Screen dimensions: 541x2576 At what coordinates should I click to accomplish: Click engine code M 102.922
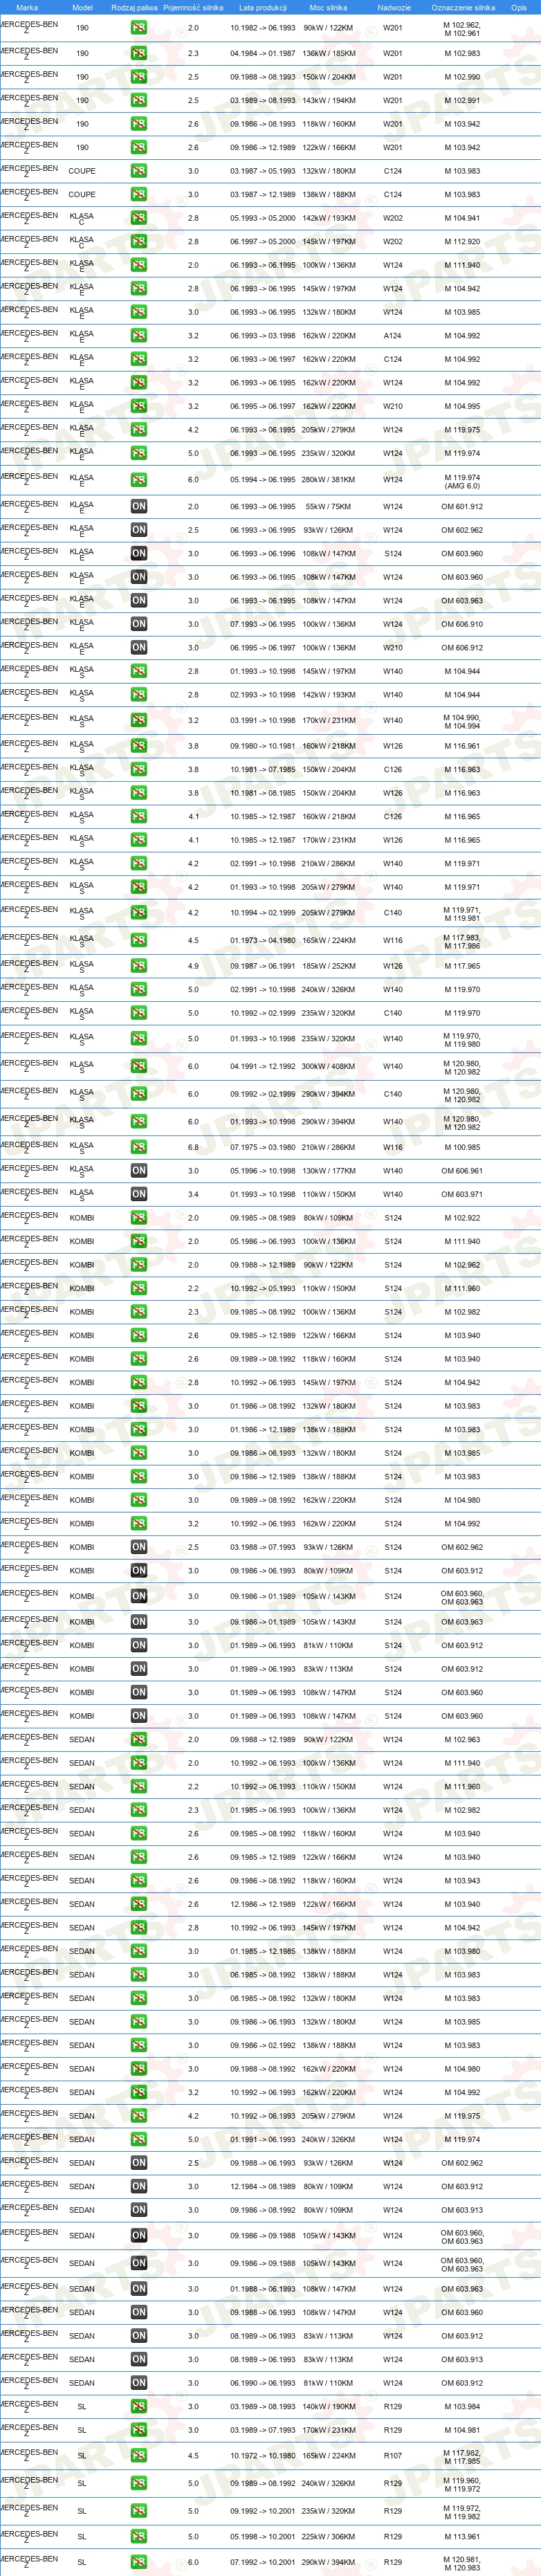coord(462,1218)
